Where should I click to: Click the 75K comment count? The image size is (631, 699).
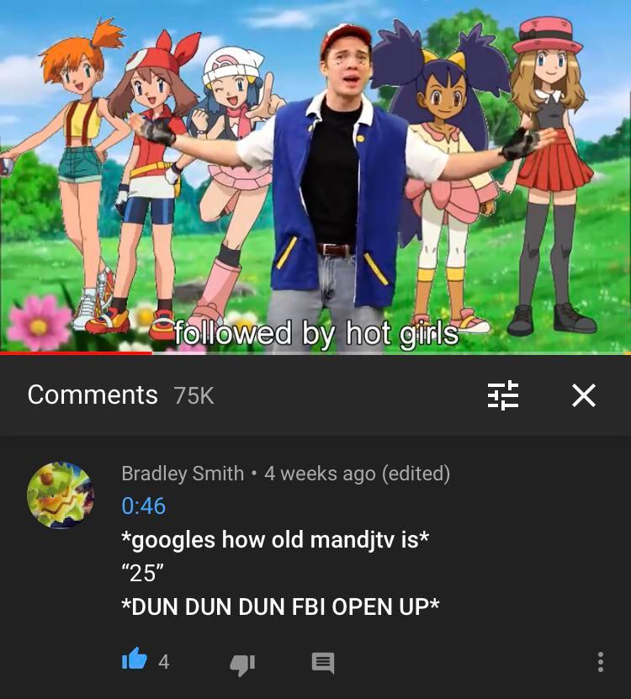click(x=194, y=396)
